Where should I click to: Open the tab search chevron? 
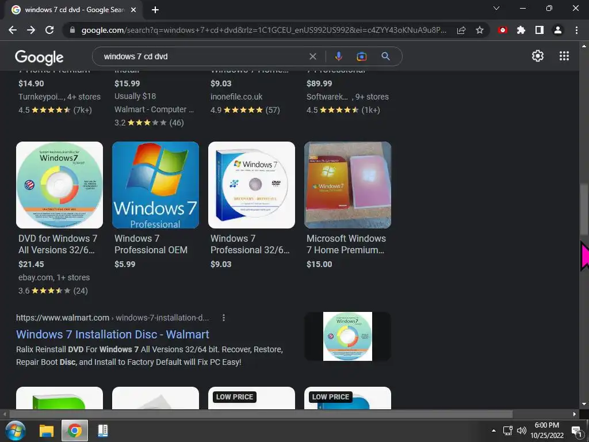[x=496, y=8]
